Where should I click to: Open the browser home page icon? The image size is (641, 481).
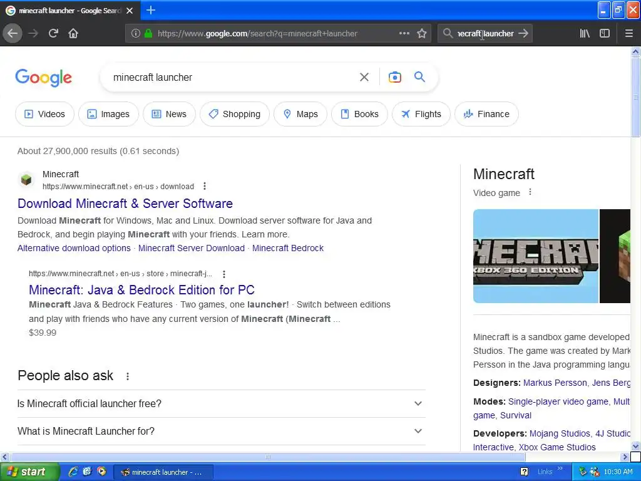point(73,33)
